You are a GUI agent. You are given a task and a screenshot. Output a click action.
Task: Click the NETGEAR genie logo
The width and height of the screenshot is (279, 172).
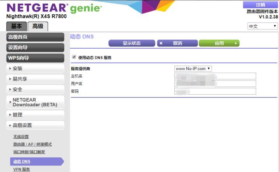click(x=54, y=8)
